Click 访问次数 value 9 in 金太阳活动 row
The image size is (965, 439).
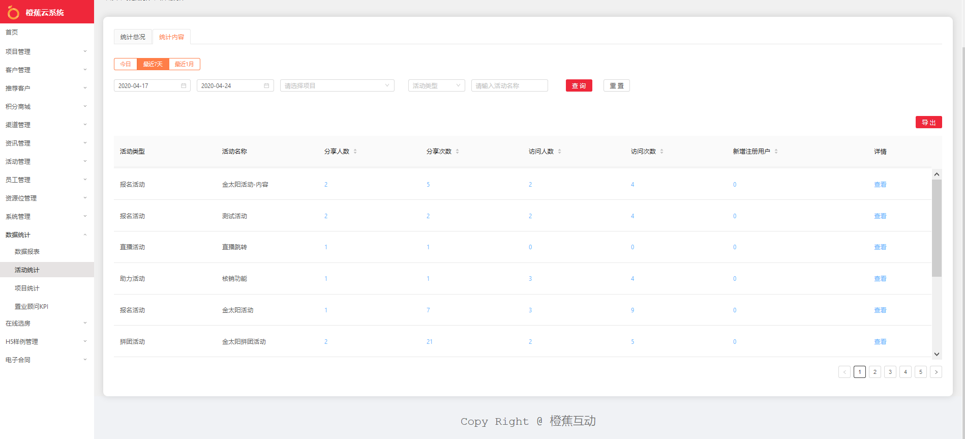pyautogui.click(x=632, y=310)
